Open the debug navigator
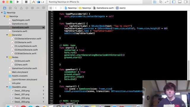The width and height of the screenshot is (190, 107). [x=32, y=8]
